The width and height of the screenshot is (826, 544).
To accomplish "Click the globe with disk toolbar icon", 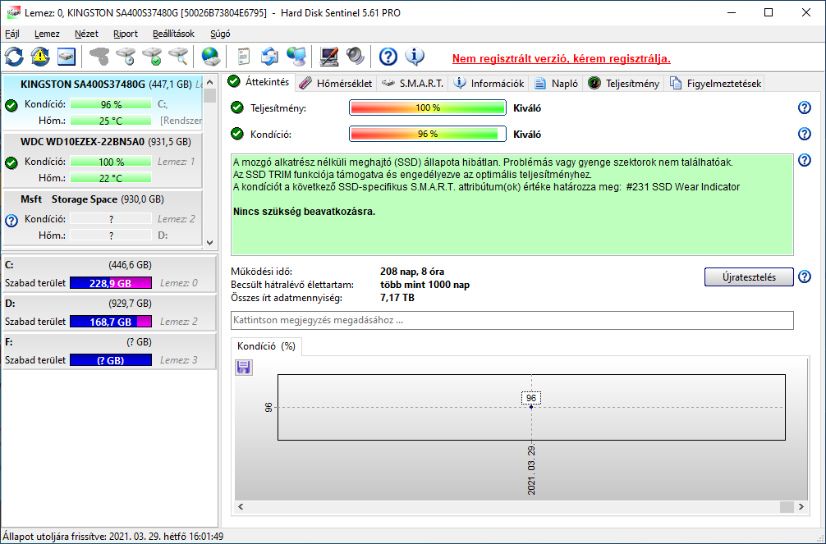I will (x=211, y=57).
